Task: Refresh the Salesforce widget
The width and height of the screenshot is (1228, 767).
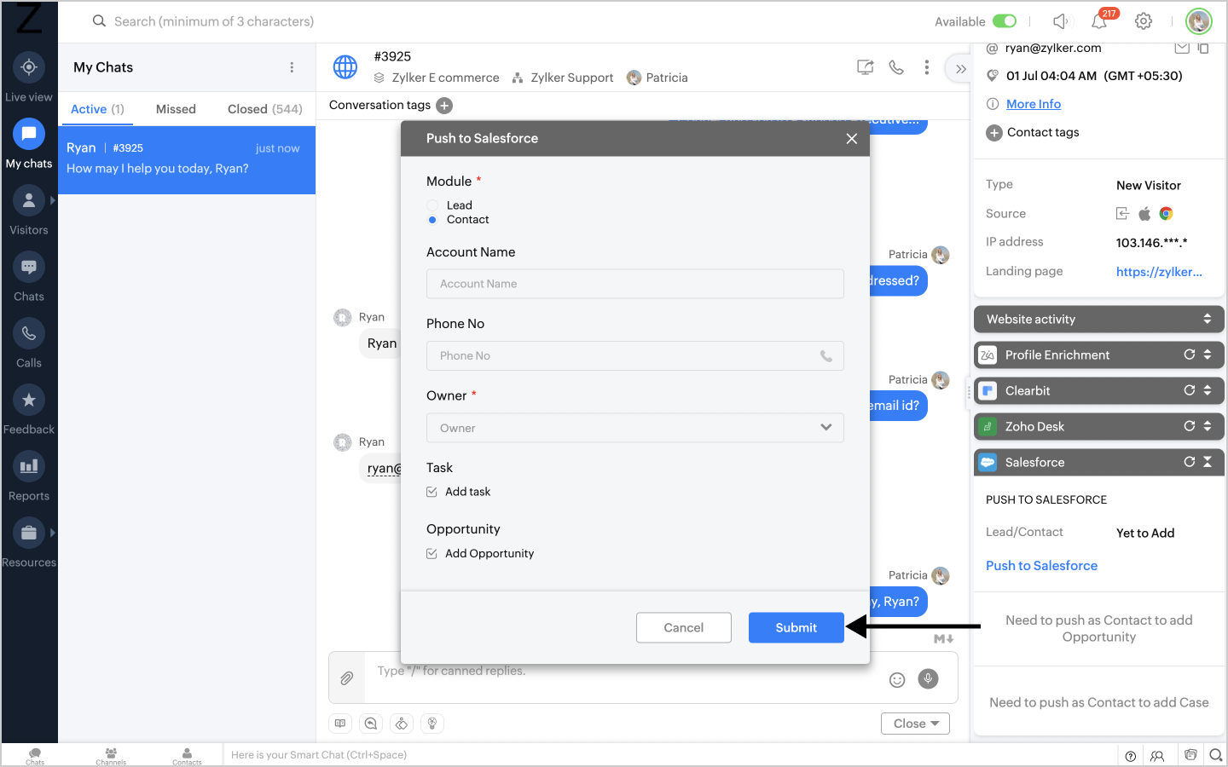Action: 1190,462
